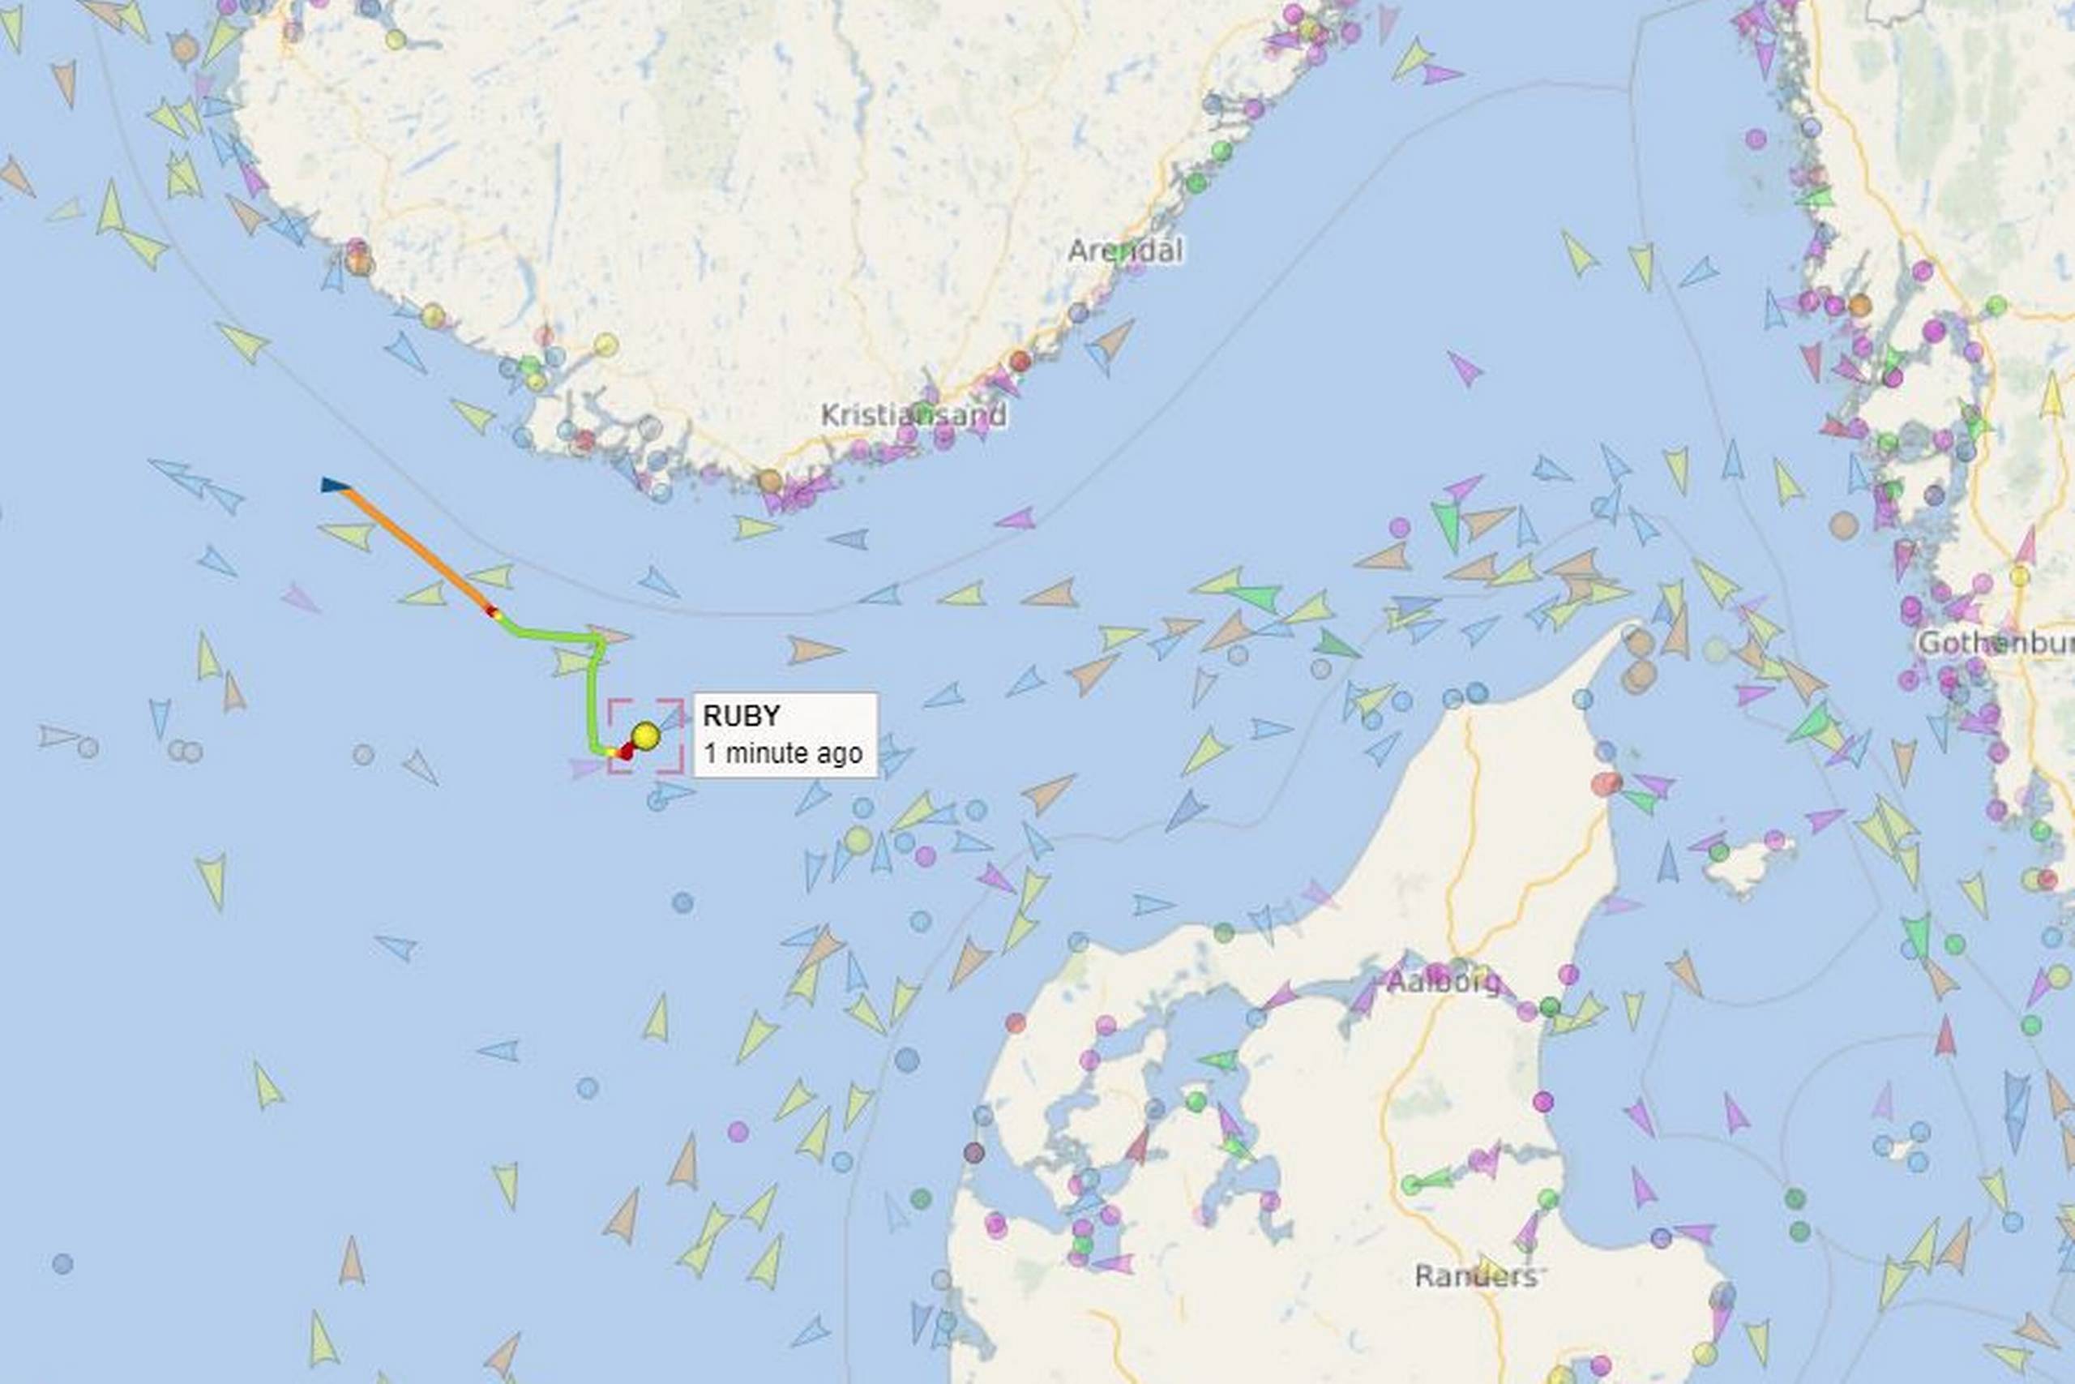This screenshot has width=2075, height=1384.
Task: Select the green circle marker on Læsø island
Action: click(1718, 852)
